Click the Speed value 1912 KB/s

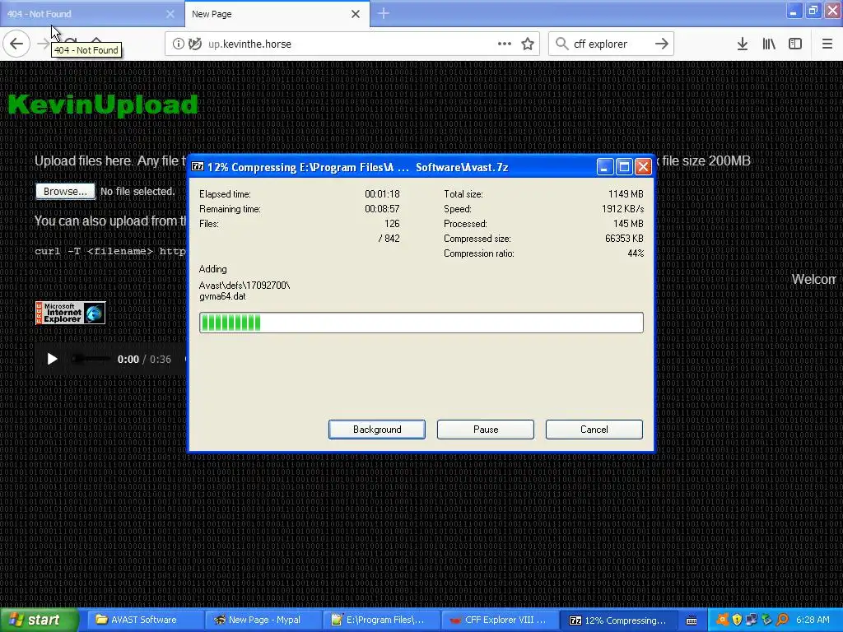tap(622, 208)
